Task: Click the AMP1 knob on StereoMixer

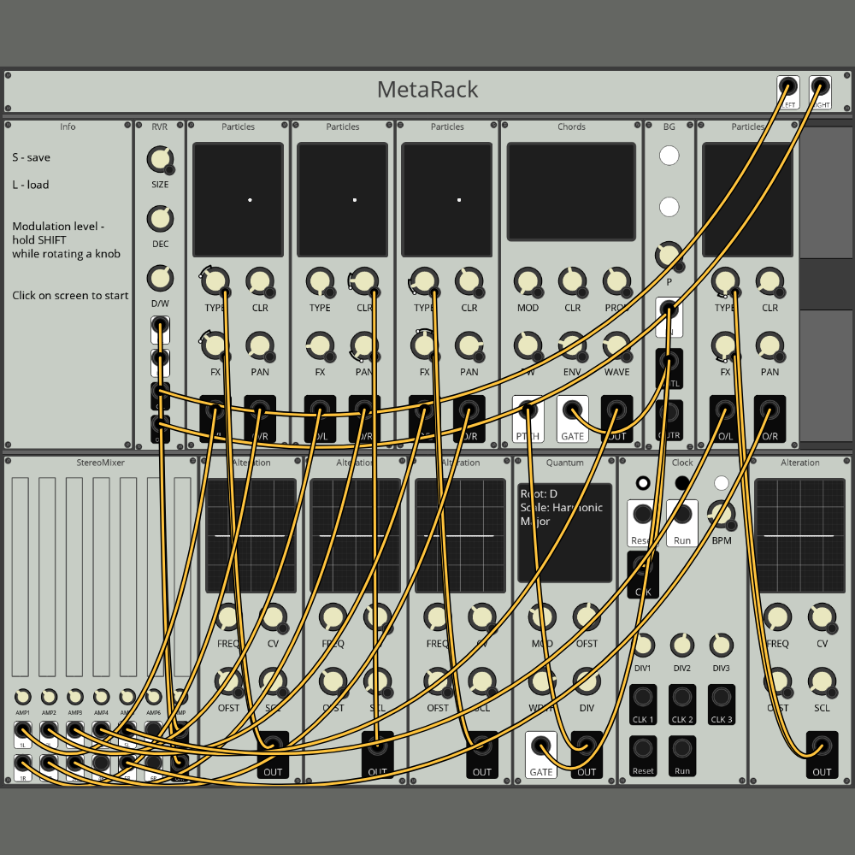Action: point(23,697)
